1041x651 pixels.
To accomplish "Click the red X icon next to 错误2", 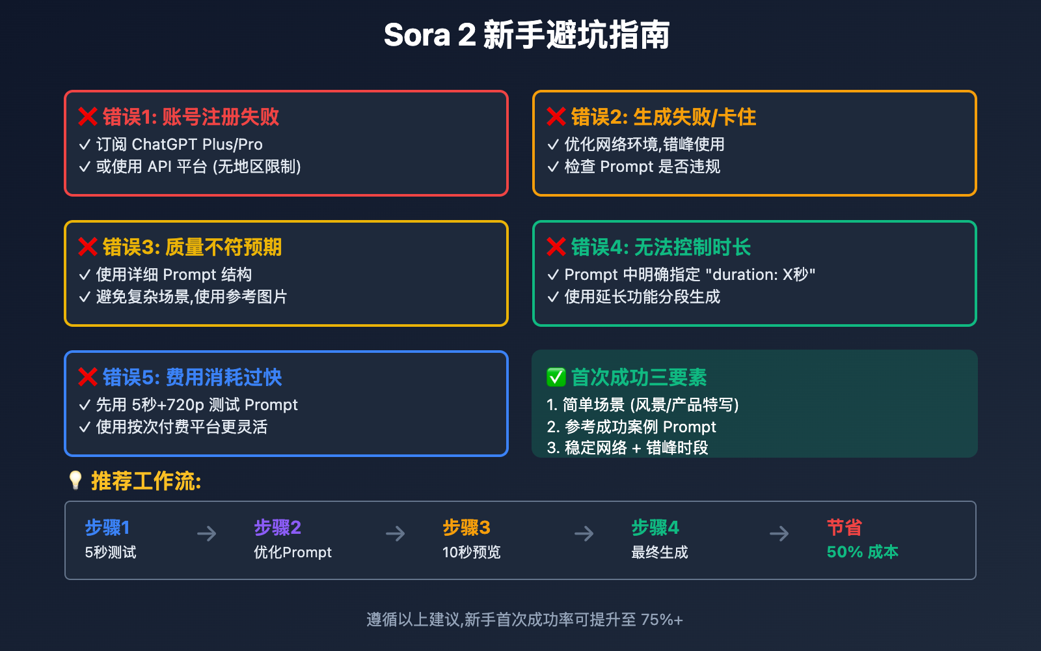I will pos(556,117).
